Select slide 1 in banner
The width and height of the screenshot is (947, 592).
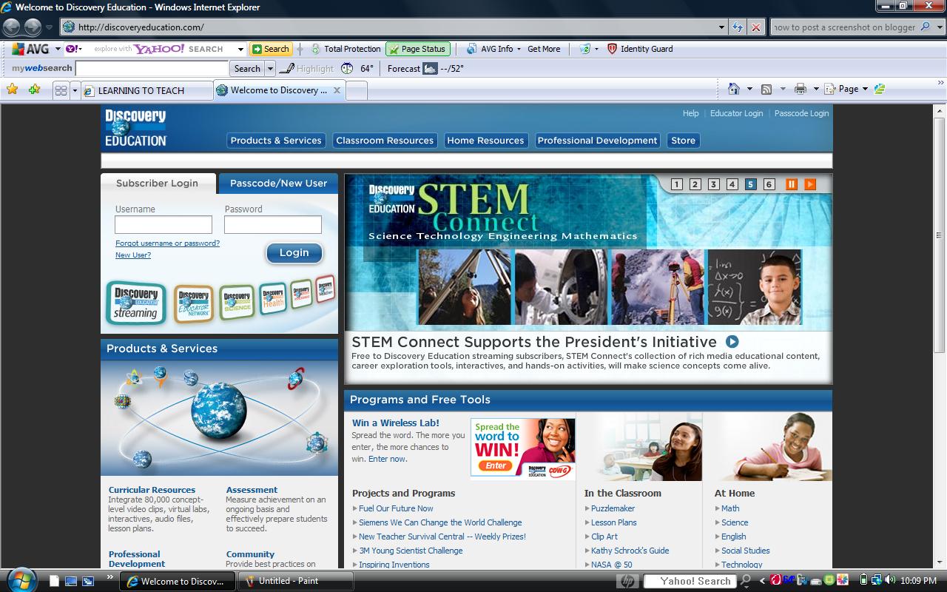click(x=676, y=184)
